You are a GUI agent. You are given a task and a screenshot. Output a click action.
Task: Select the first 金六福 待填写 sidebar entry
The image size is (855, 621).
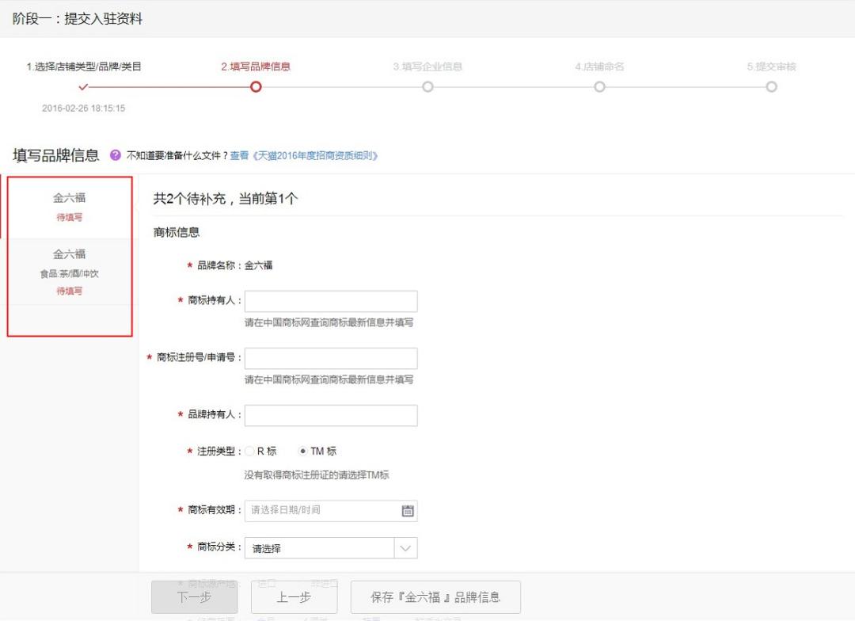point(70,208)
